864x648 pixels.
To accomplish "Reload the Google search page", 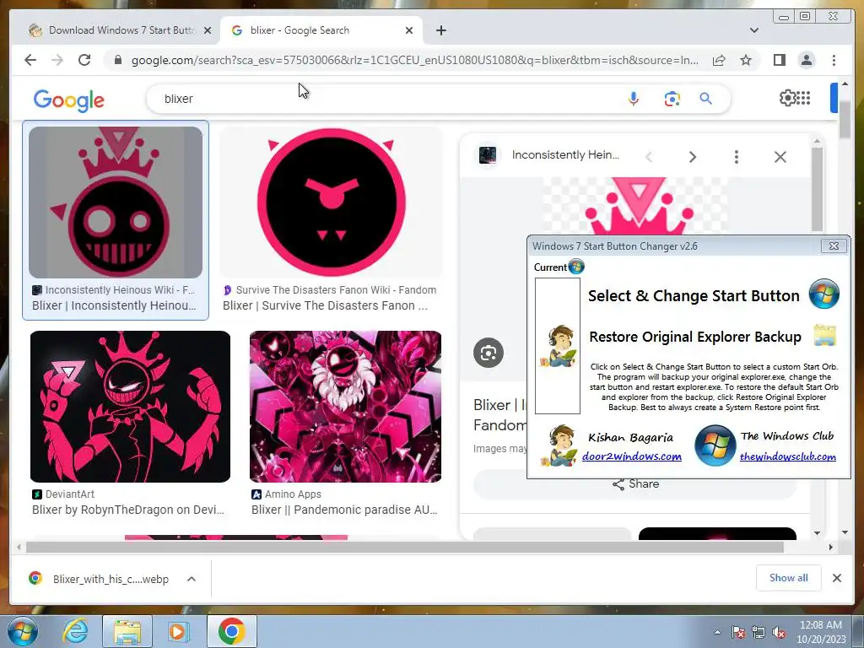I will (84, 60).
